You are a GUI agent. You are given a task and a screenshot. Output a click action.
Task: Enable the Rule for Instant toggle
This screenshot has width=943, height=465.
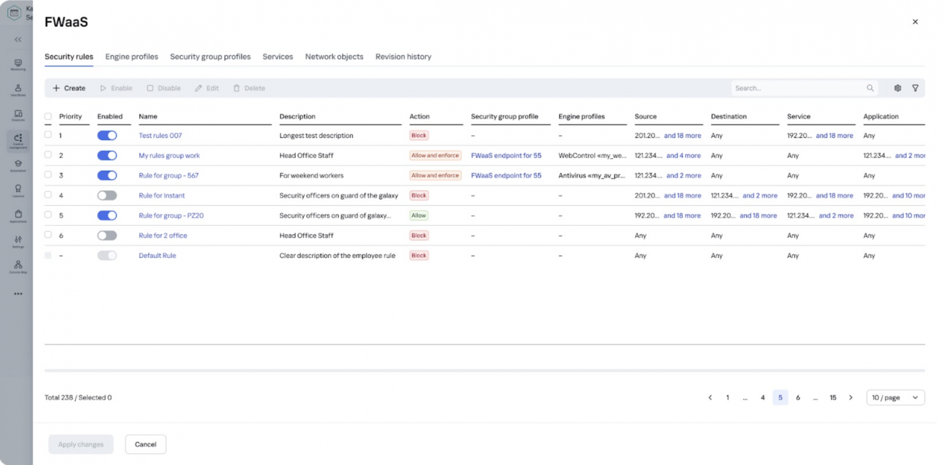(x=107, y=196)
